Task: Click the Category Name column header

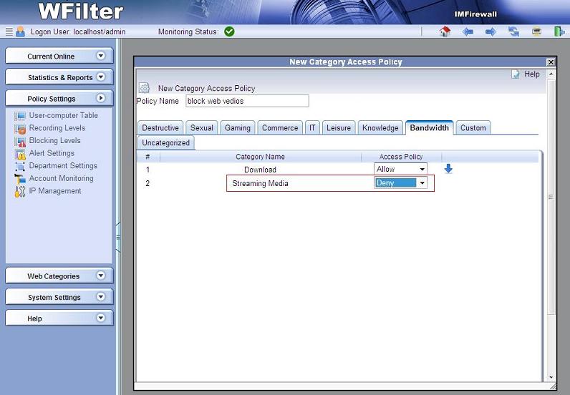Action: click(x=260, y=157)
